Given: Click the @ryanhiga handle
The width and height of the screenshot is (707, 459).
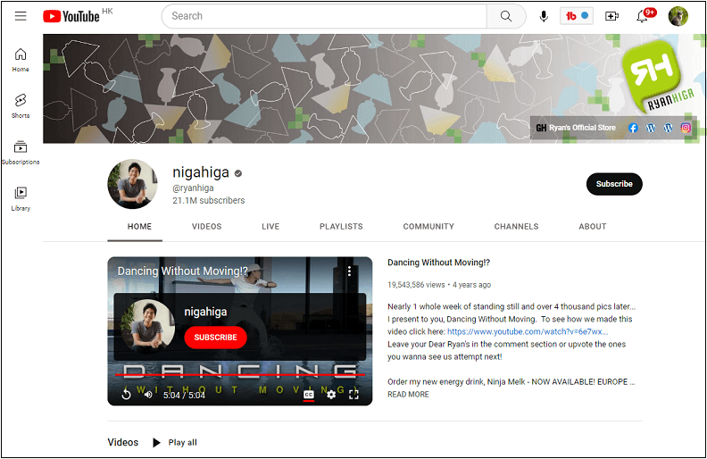Looking at the screenshot, I should (x=193, y=188).
